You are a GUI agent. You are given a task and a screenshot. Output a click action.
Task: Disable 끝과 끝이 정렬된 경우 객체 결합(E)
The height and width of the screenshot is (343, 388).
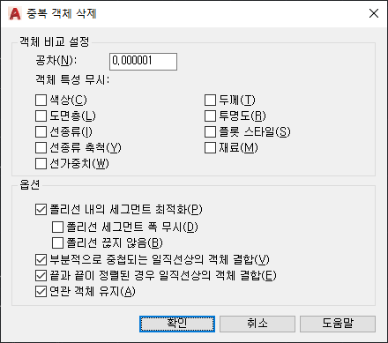click(x=41, y=275)
